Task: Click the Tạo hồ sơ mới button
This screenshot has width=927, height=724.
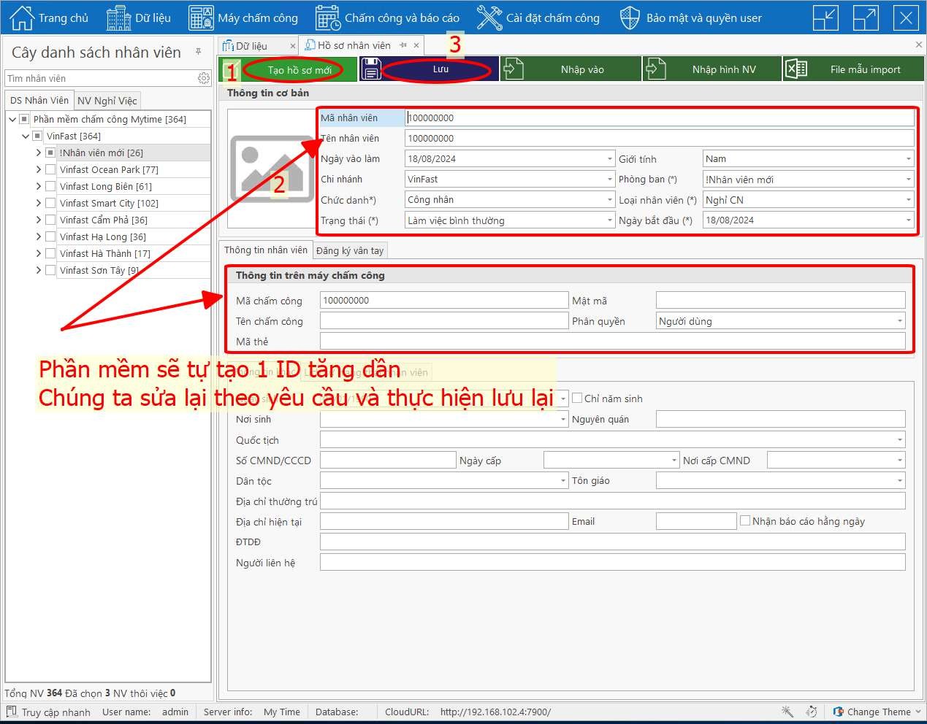Action: pos(299,70)
